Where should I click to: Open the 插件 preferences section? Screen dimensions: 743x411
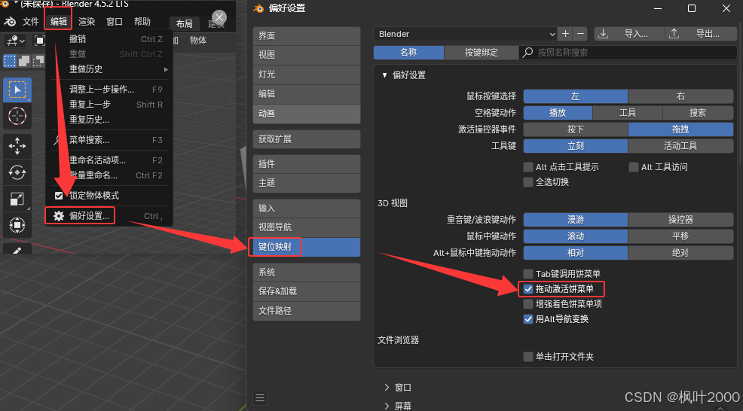coord(307,164)
